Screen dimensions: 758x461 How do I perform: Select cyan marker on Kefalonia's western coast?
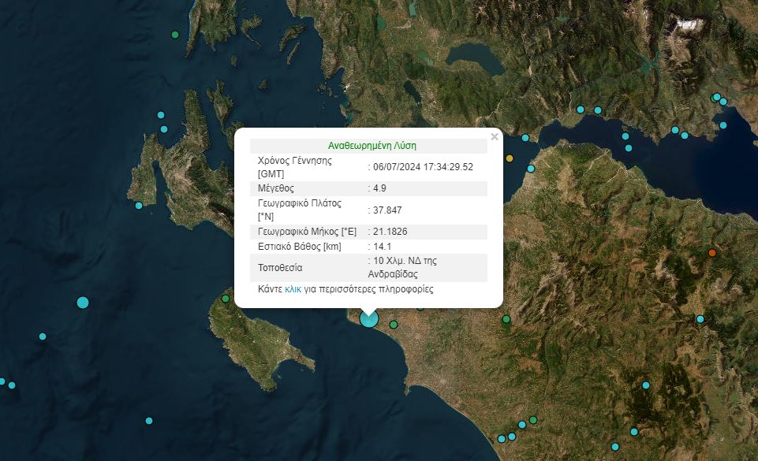click(x=139, y=206)
